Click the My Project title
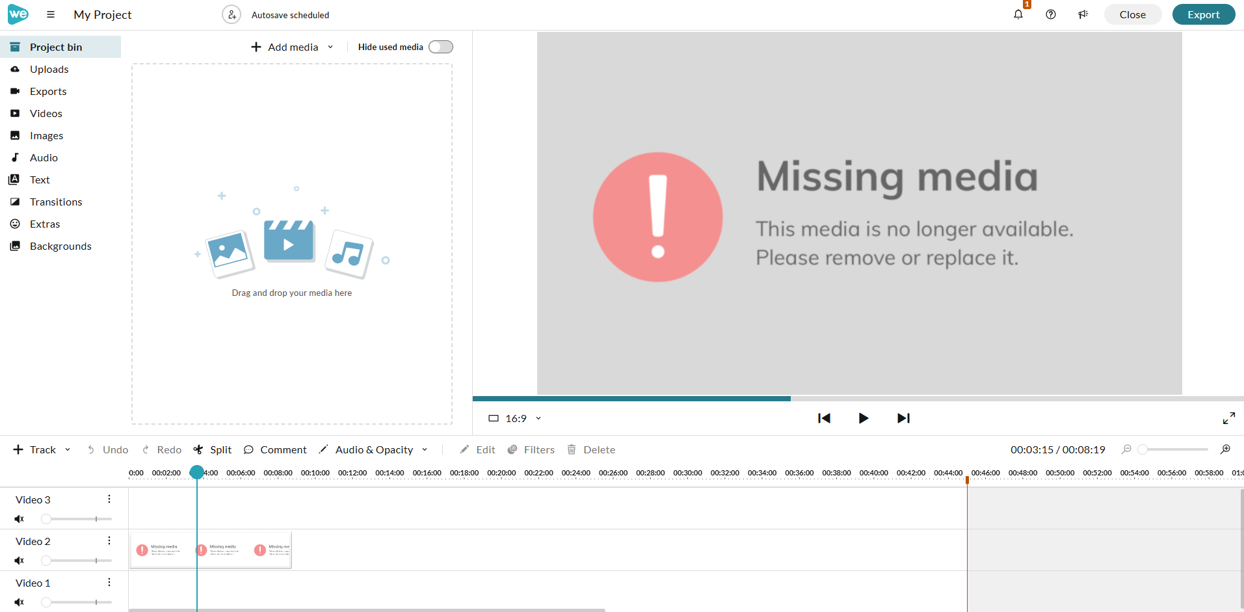This screenshot has height=612, width=1244. pyautogui.click(x=103, y=14)
